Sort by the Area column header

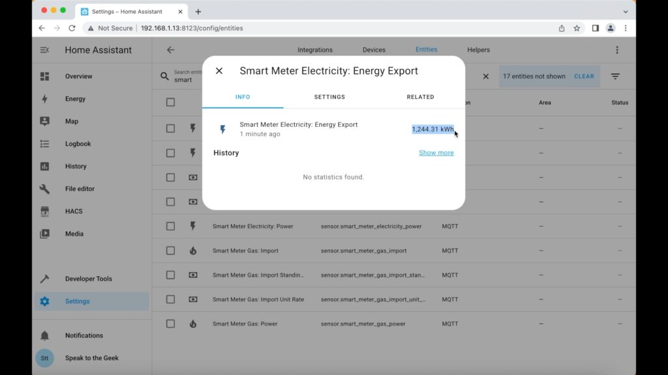(x=545, y=102)
